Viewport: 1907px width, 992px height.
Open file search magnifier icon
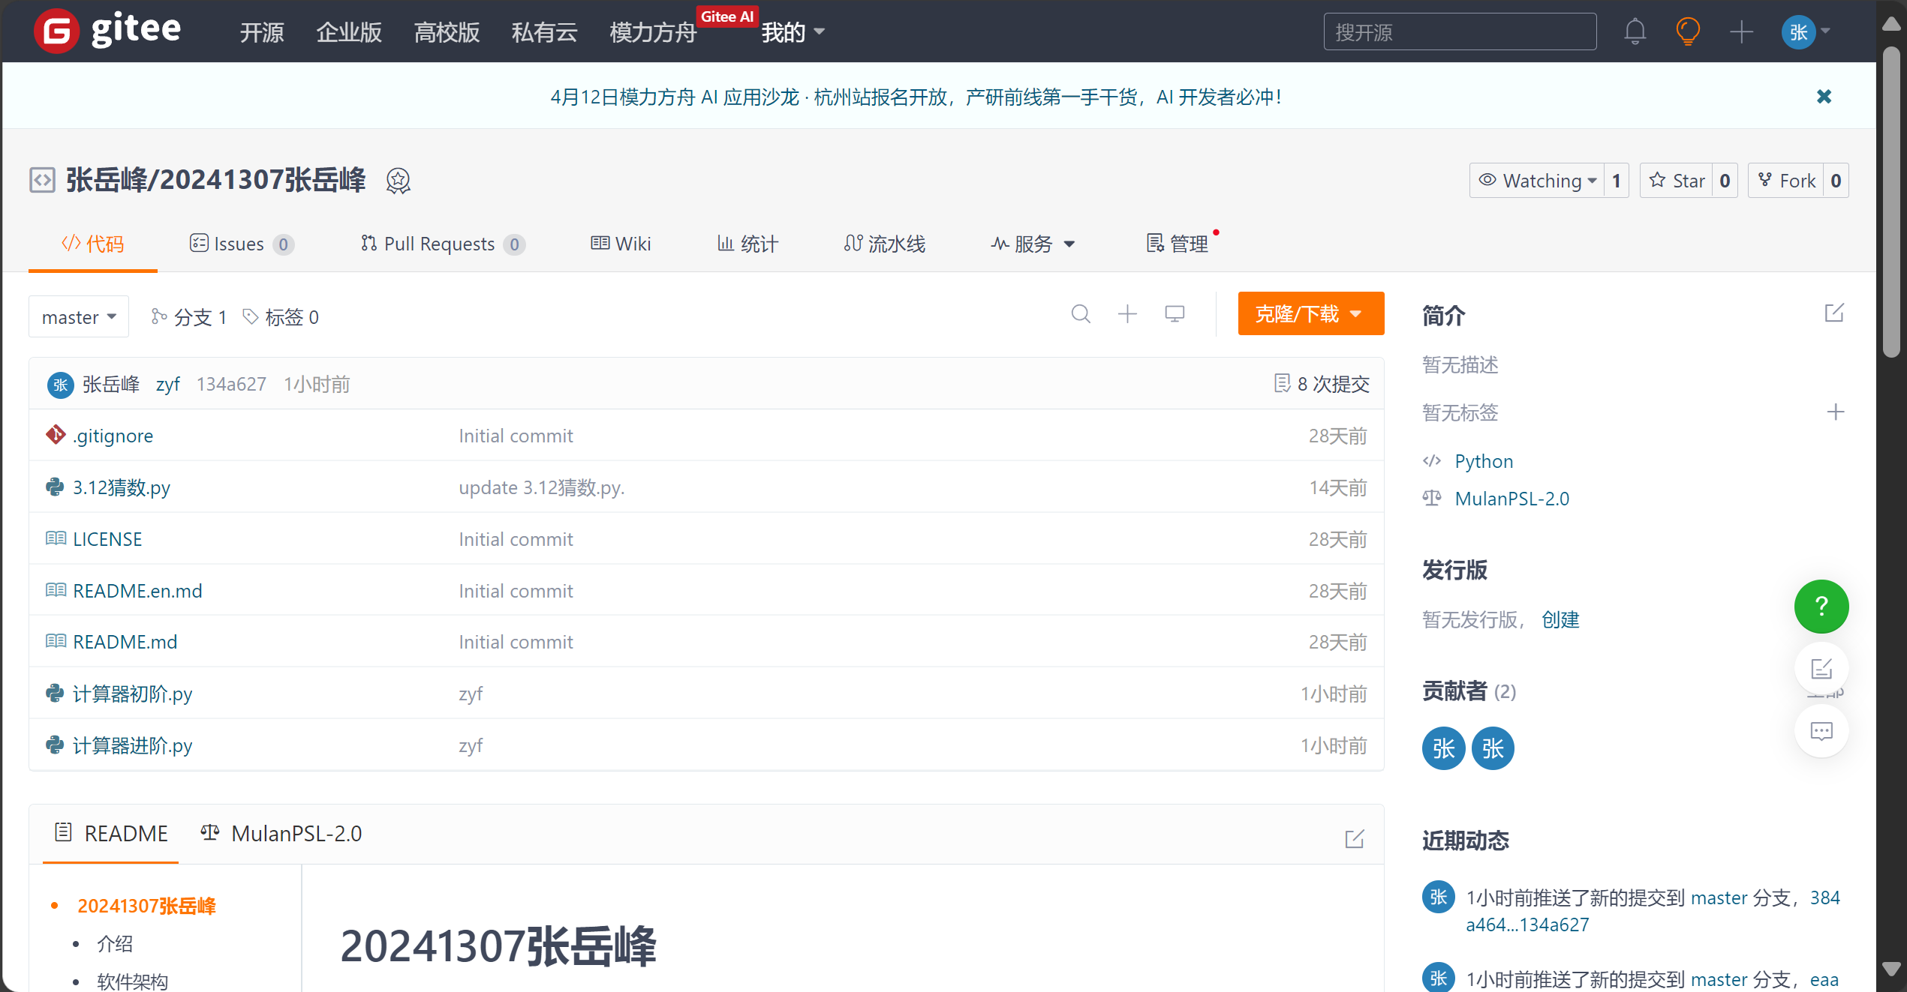[1080, 314]
